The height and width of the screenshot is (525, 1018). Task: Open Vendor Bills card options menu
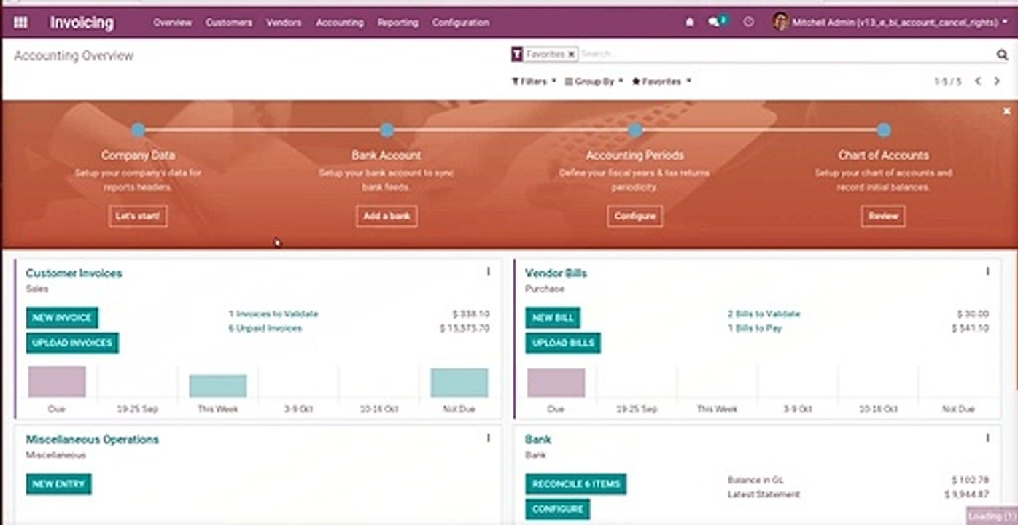(x=987, y=271)
